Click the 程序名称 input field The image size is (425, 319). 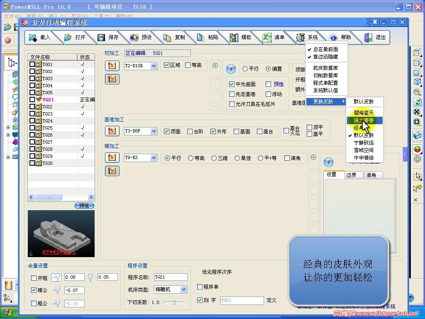pyautogui.click(x=171, y=277)
